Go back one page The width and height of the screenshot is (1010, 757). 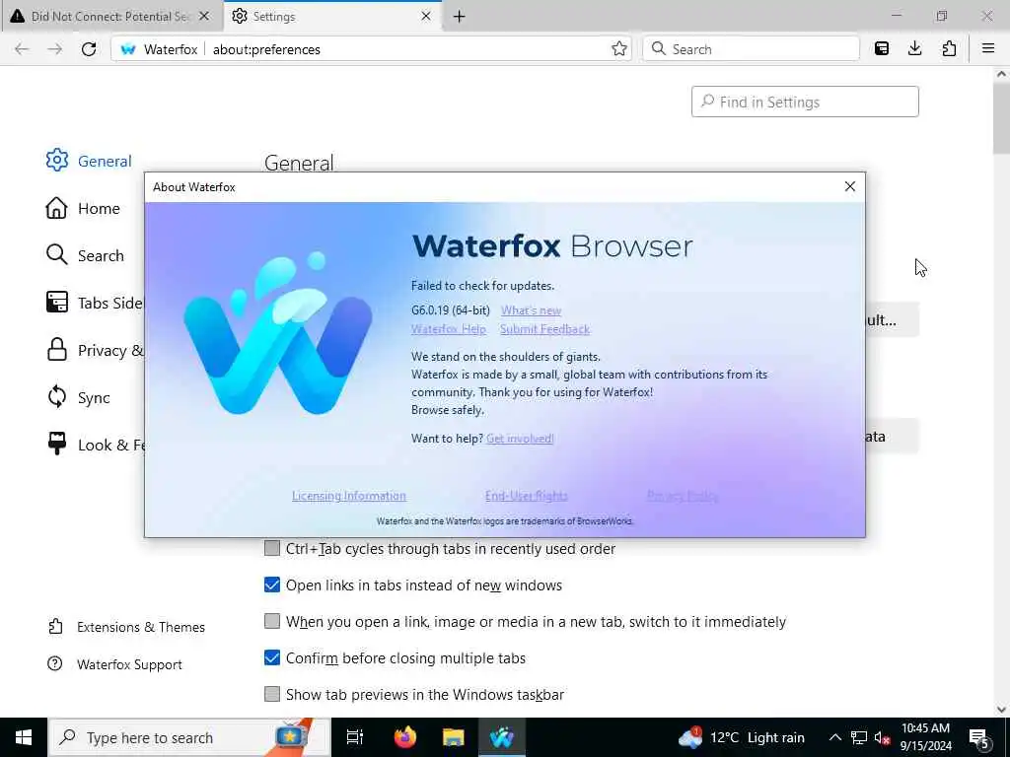[22, 49]
